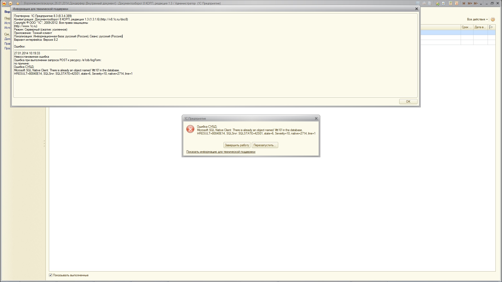This screenshot has height=282, width=502.
Task: Click the M- memory subtract button
Action: tap(476, 3)
